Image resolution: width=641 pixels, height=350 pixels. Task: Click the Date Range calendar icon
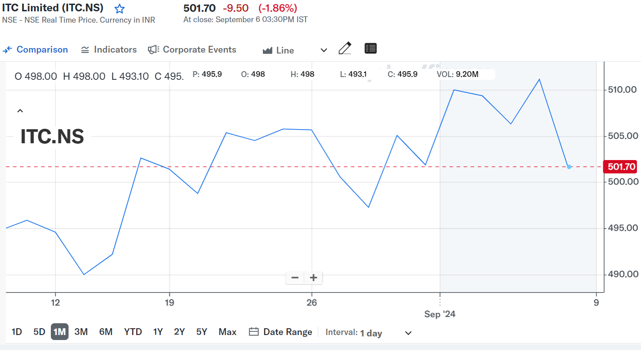[254, 331]
